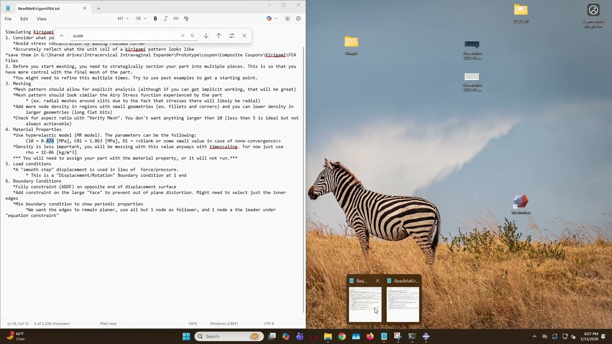Image resolution: width=612 pixels, height=344 pixels.
Task: Open the H1 heading style dropdown
Action: (123, 19)
